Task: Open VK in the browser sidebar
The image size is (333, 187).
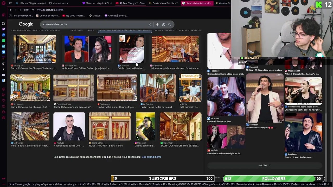Action: tap(3, 52)
